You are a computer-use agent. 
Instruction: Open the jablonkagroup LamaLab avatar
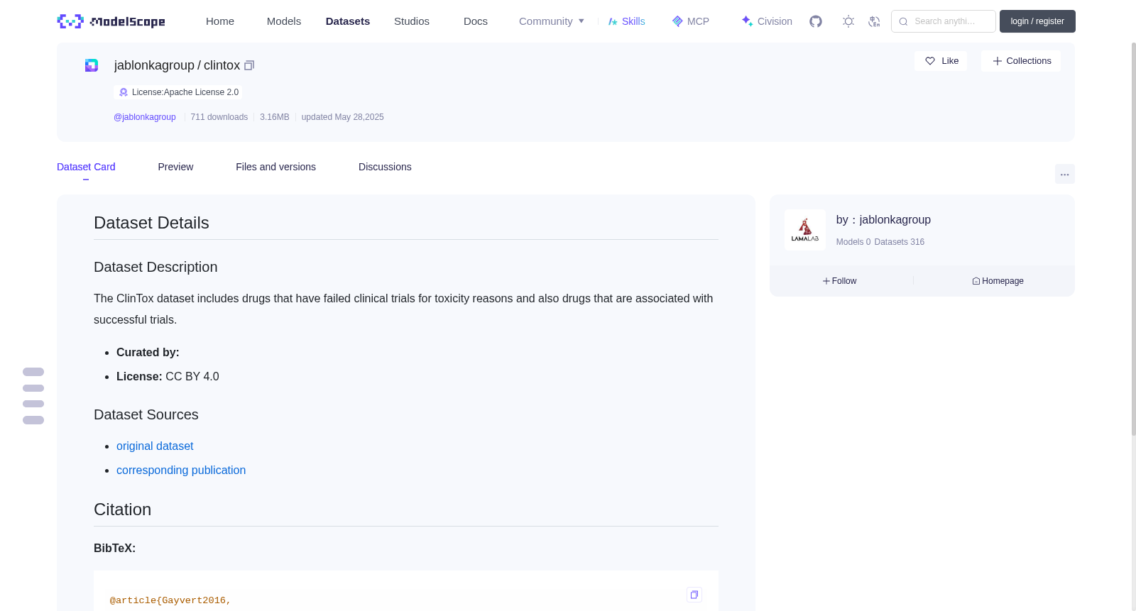[805, 230]
